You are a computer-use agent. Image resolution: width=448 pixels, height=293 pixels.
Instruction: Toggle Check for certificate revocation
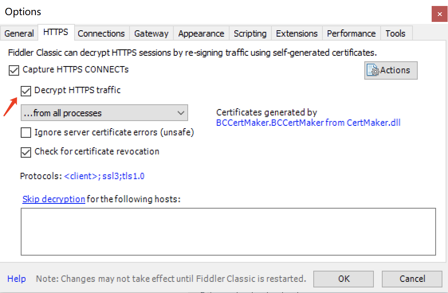click(x=26, y=152)
